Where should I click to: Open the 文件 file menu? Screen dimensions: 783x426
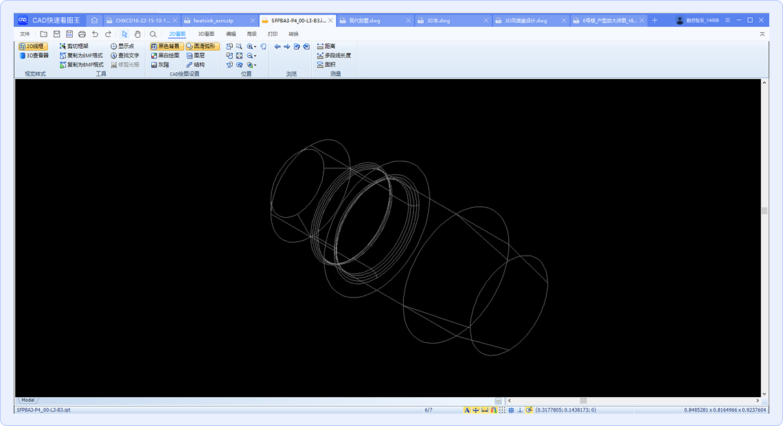coord(25,34)
